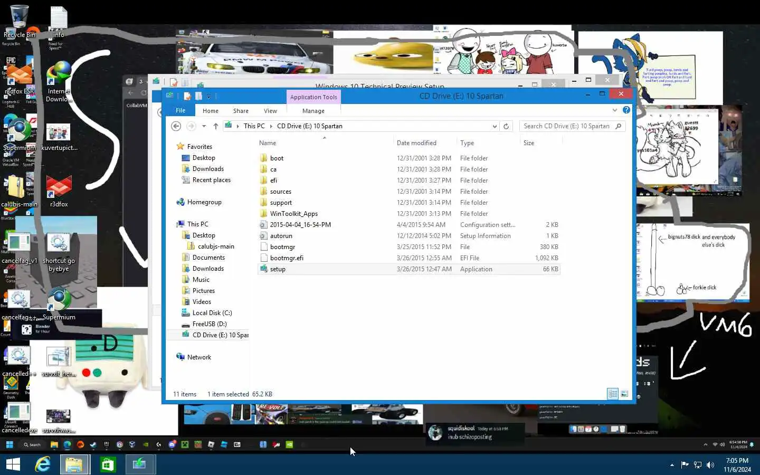Click Application Tools contextual tab header
Screen dimensions: 760x475
click(313, 97)
